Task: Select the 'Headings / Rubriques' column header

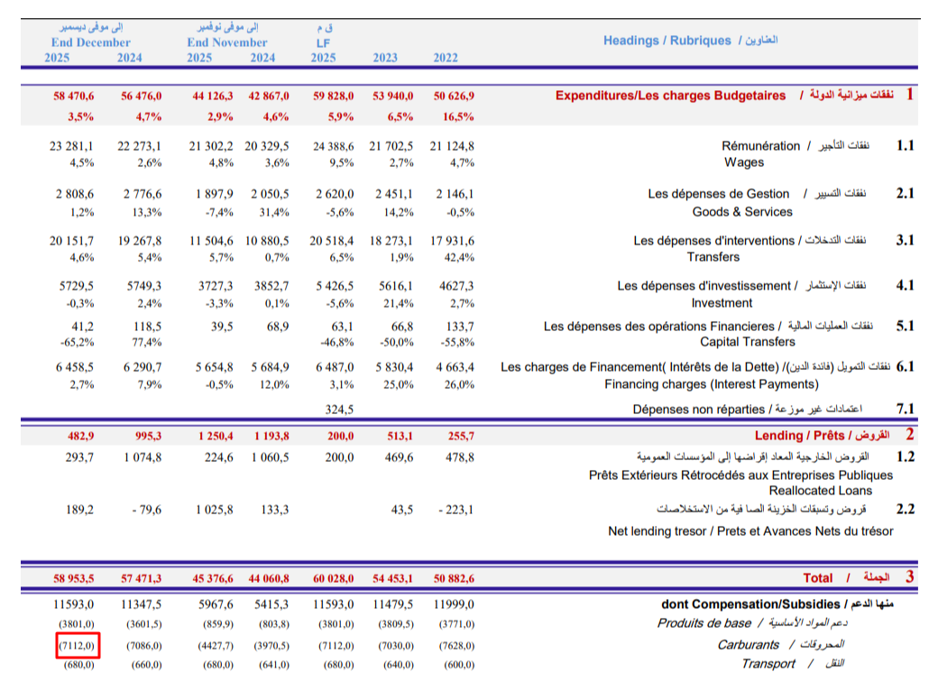Action: click(667, 41)
